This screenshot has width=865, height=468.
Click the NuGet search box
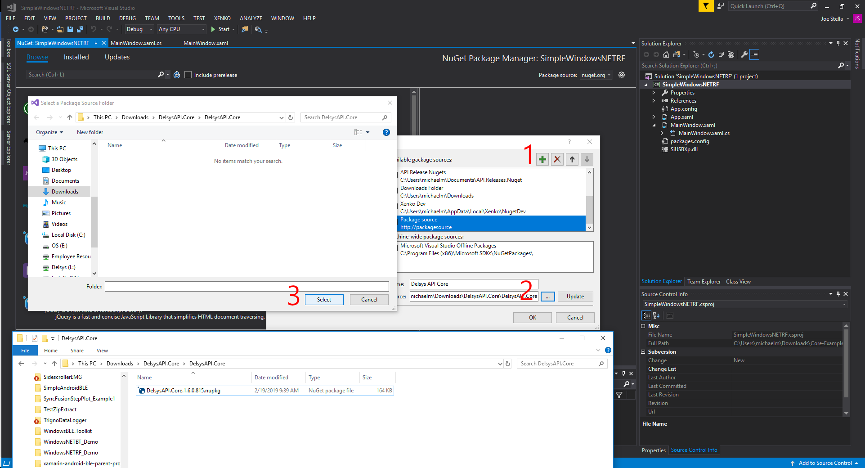pos(93,75)
